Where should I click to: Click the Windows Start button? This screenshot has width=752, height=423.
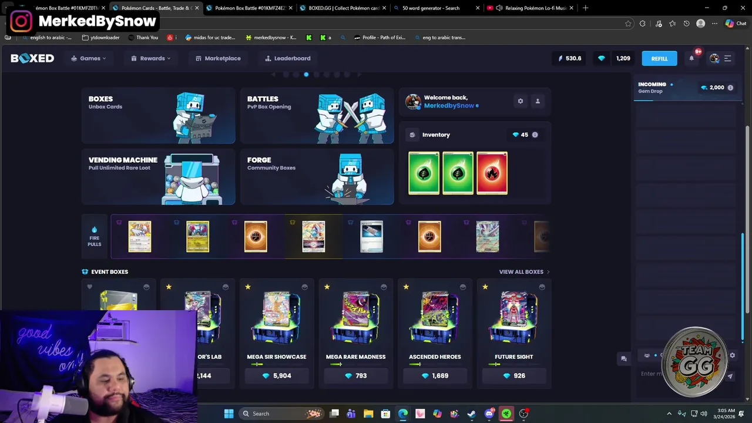pyautogui.click(x=229, y=414)
